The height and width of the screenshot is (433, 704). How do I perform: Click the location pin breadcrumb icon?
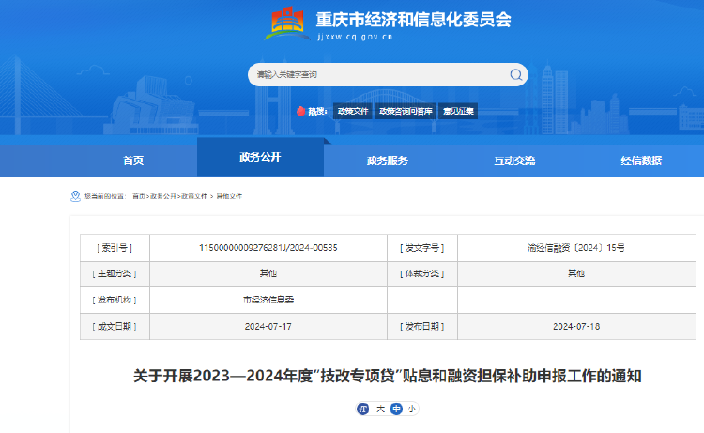[x=75, y=196]
